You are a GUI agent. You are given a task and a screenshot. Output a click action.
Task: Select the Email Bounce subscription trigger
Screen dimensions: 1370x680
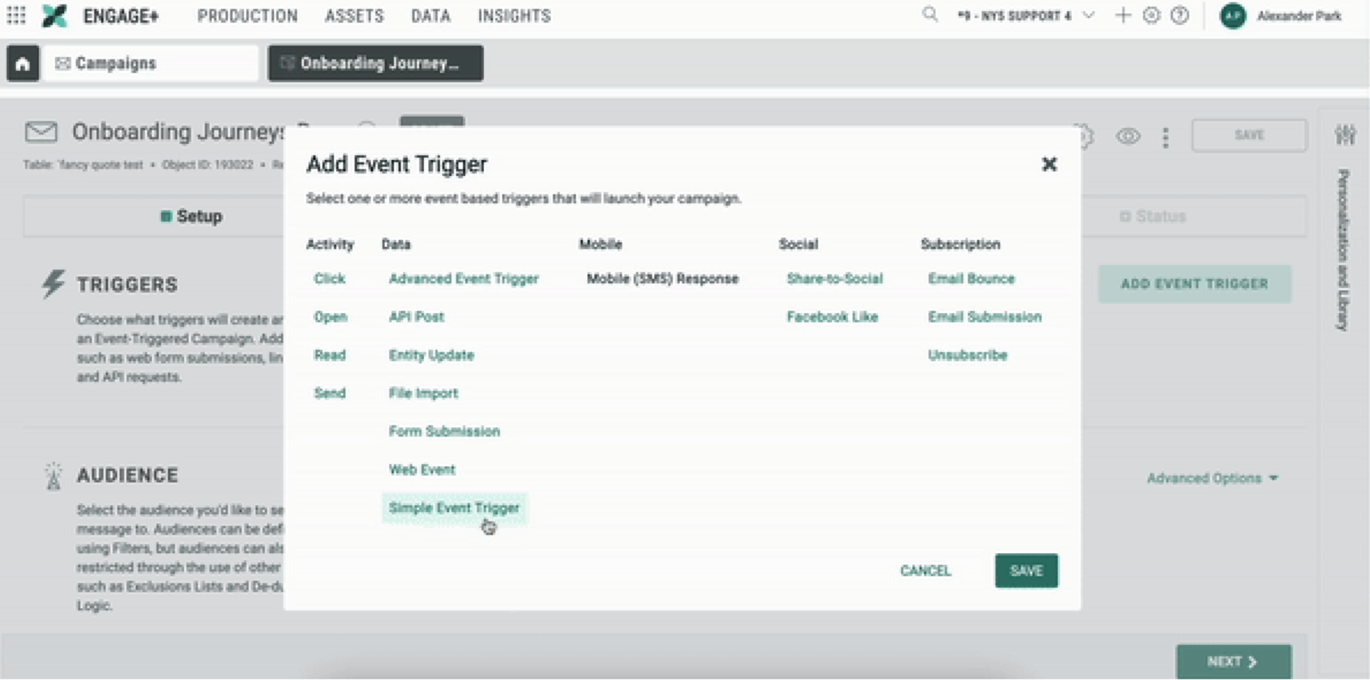point(971,279)
